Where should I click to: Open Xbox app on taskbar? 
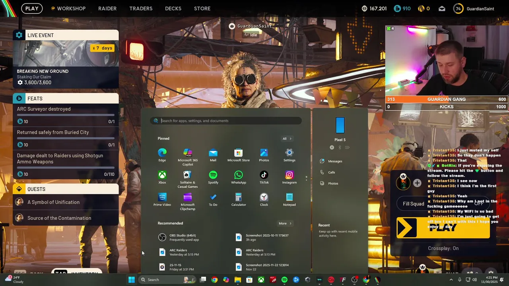261,280
